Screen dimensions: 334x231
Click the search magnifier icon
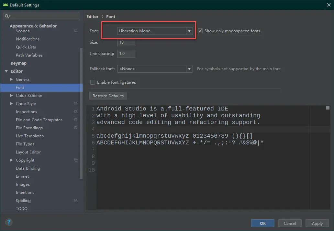pyautogui.click(x=7, y=16)
